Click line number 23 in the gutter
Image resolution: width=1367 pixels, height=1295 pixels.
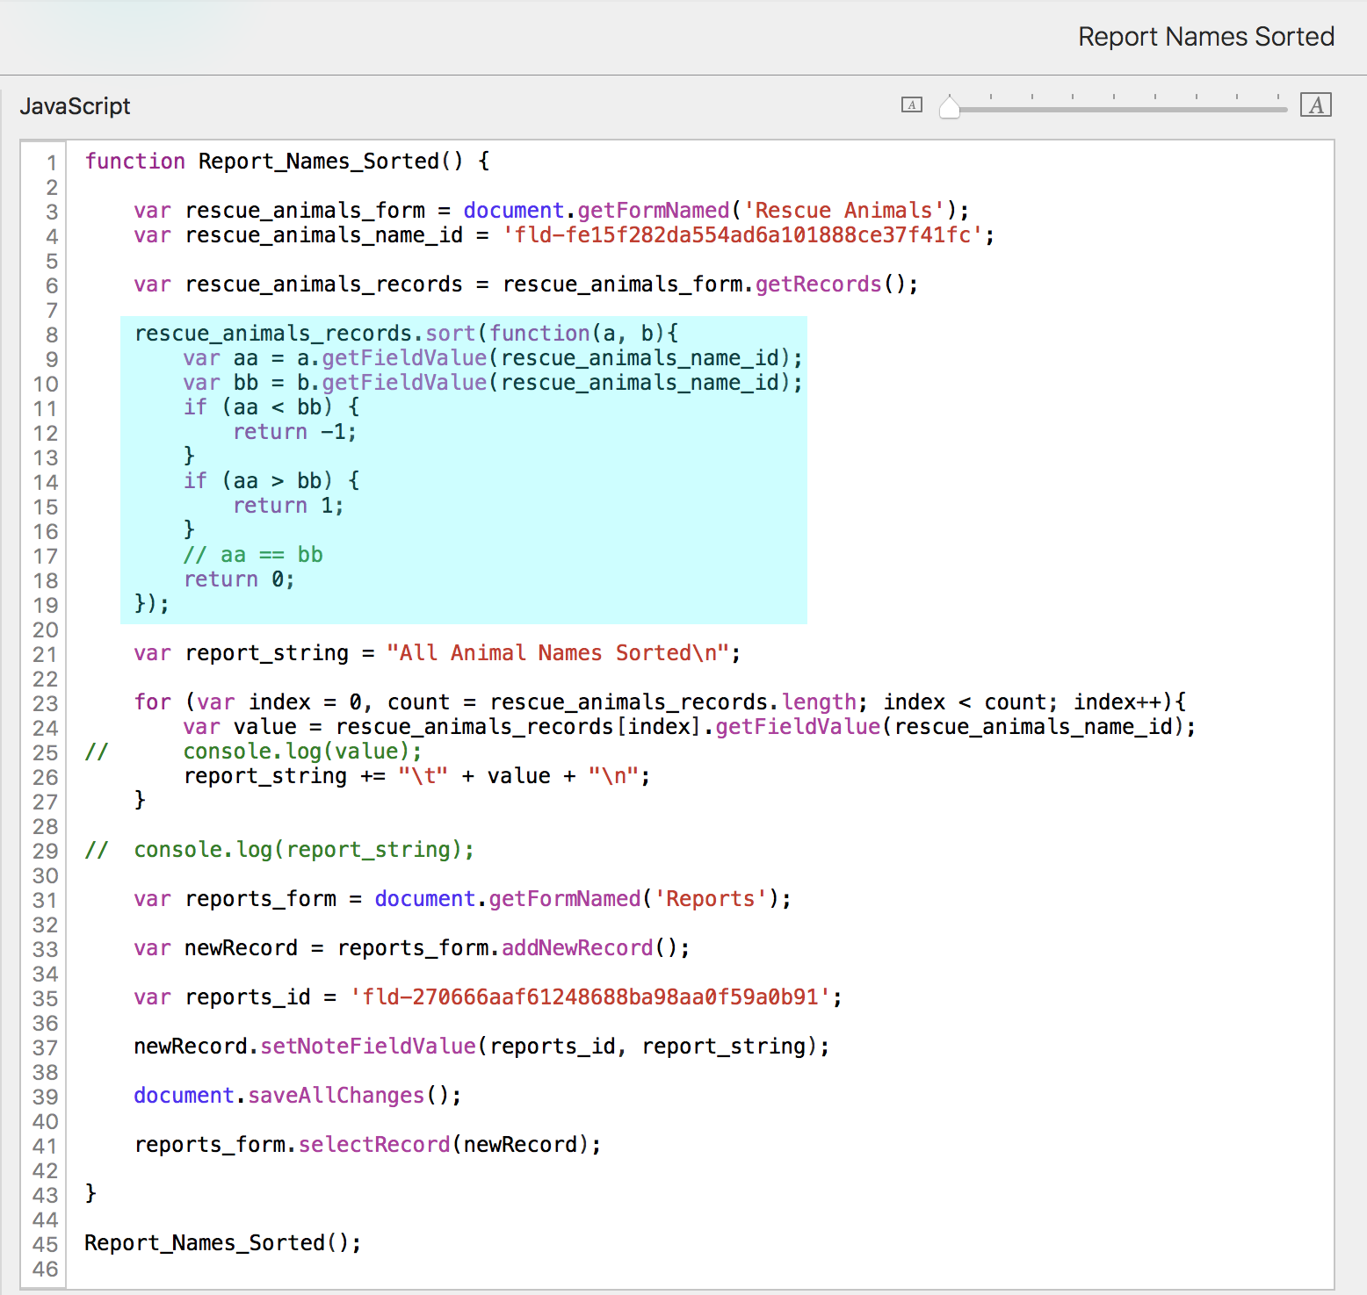click(46, 703)
